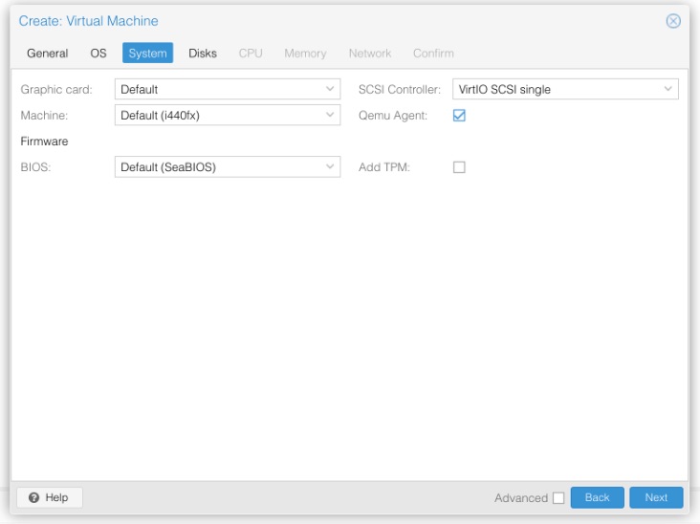Open the Network tab
The height and width of the screenshot is (524, 700).
[x=370, y=54]
